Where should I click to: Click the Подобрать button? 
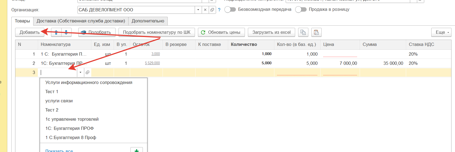(97, 32)
